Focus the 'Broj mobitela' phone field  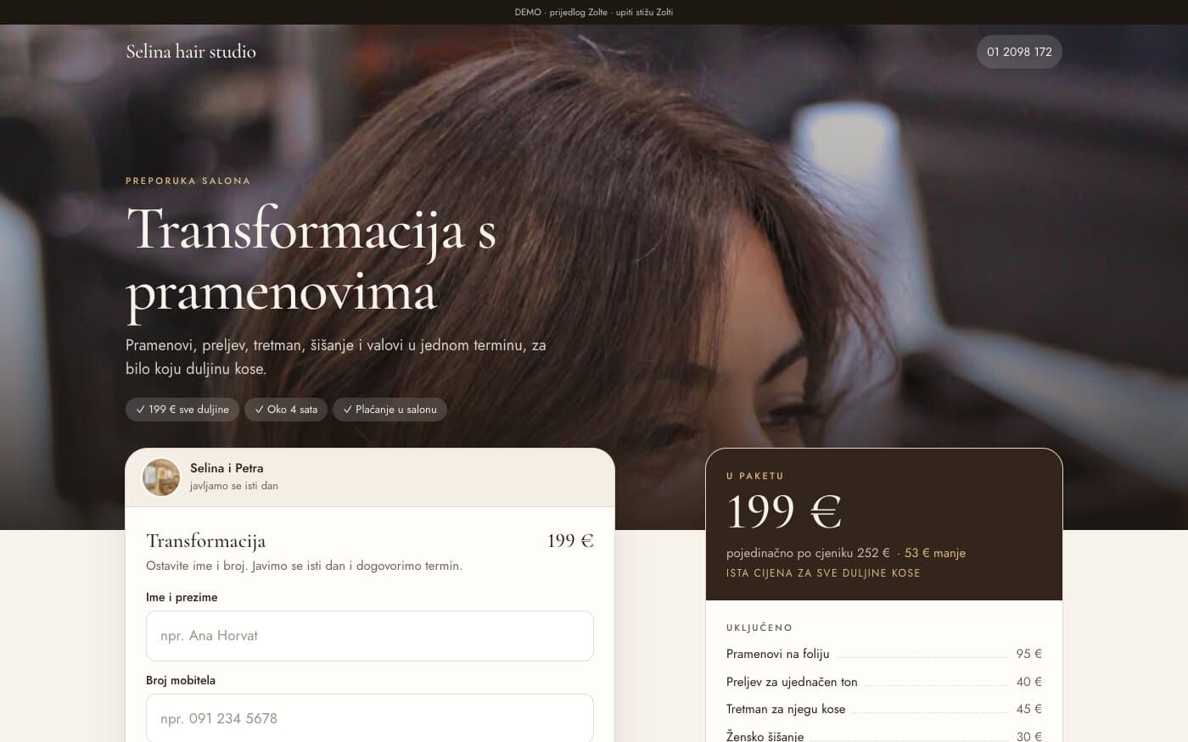370,718
